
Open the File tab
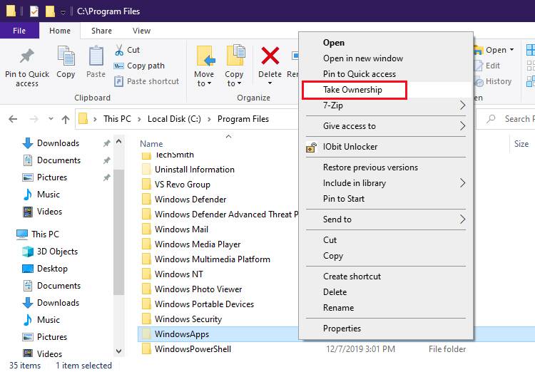(19, 31)
